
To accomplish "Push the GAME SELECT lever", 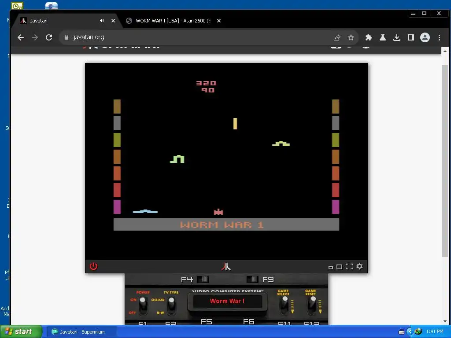I will 285,305.
